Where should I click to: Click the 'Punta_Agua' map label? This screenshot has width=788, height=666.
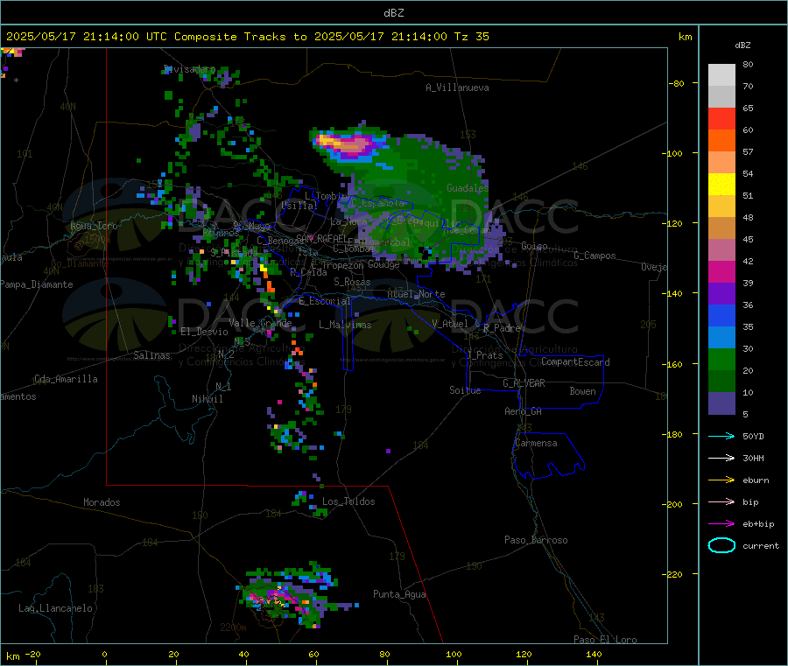[x=399, y=594]
